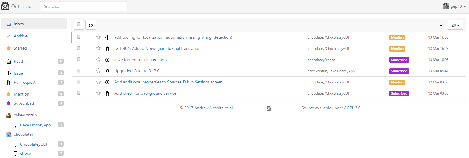This screenshot has height=158, width=469.
Task: Toggle the select-all checkbox in toolbar
Action: point(79,24)
